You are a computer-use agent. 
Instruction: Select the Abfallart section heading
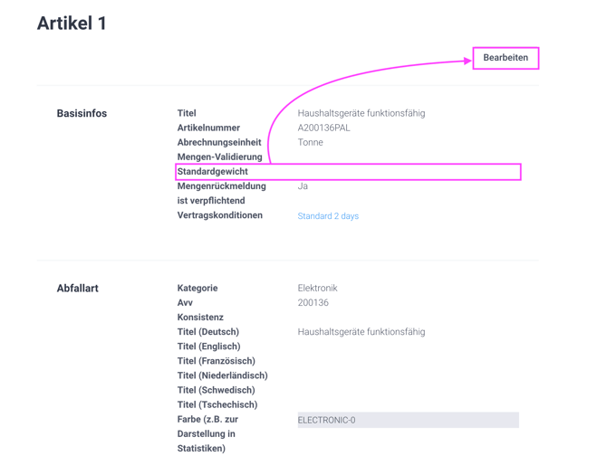click(77, 288)
